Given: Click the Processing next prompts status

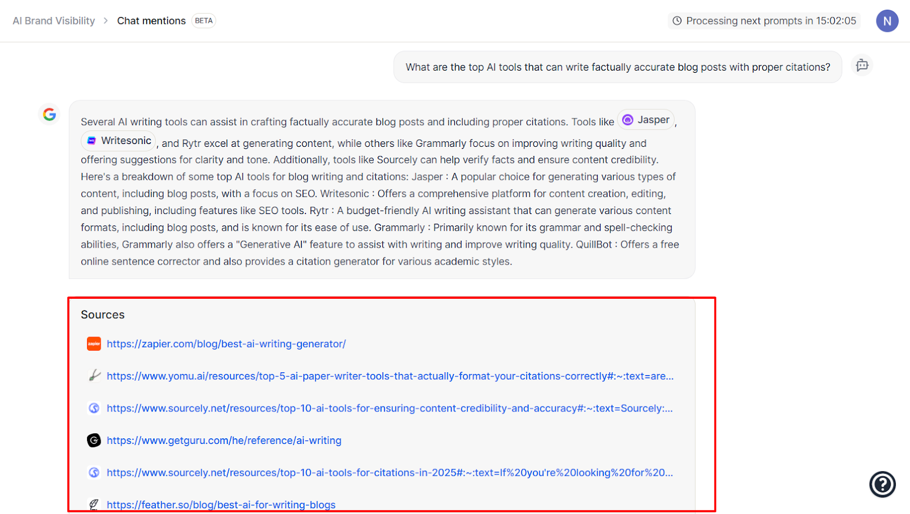Looking at the screenshot, I should [x=764, y=21].
